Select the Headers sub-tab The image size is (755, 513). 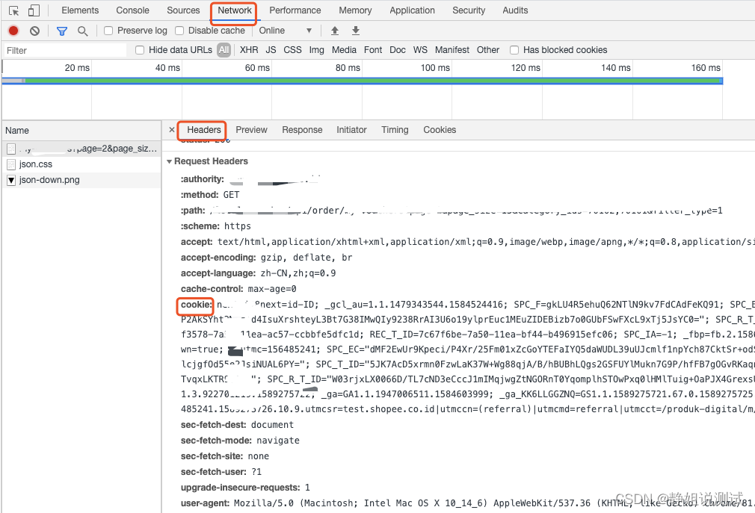(x=204, y=130)
